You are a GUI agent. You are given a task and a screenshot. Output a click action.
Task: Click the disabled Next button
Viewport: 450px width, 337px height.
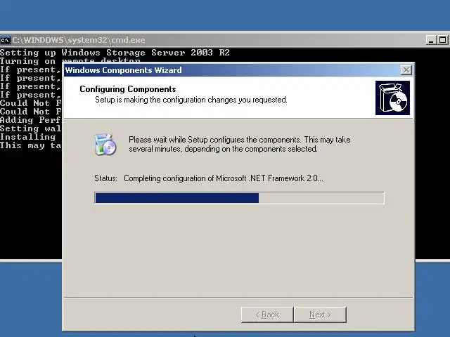pos(321,315)
